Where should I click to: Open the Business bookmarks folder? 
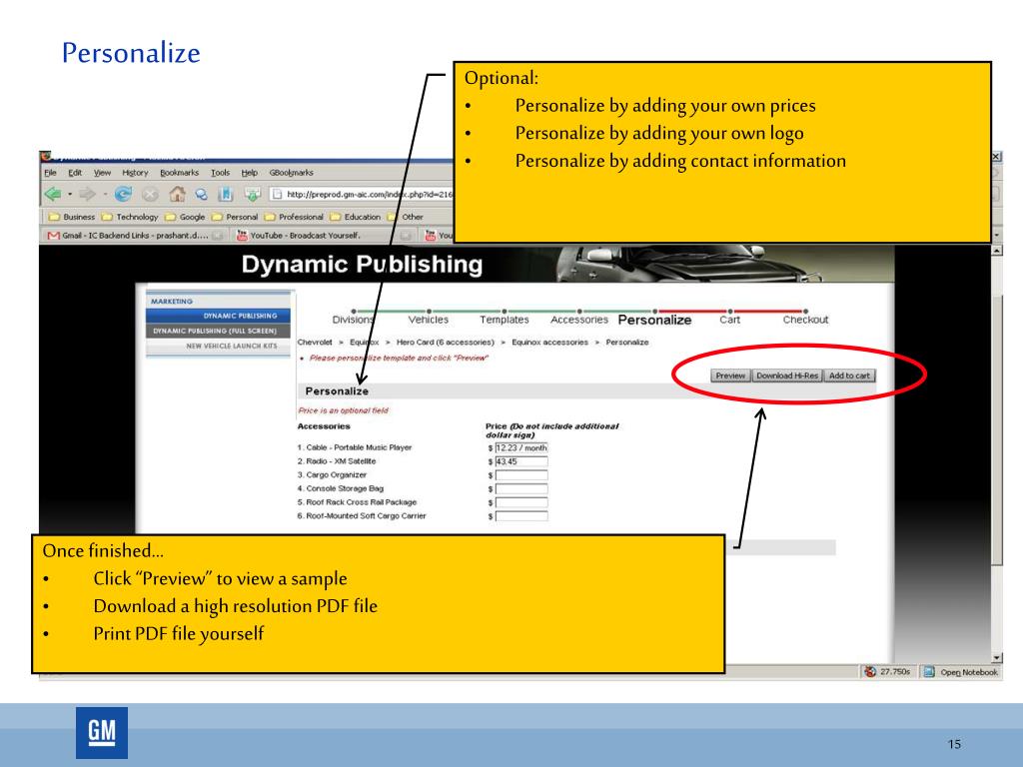pyautogui.click(x=72, y=217)
